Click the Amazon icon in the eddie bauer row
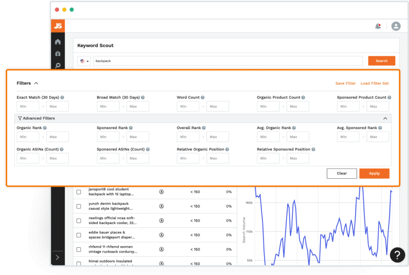This screenshot has height=275, width=409. (161, 235)
